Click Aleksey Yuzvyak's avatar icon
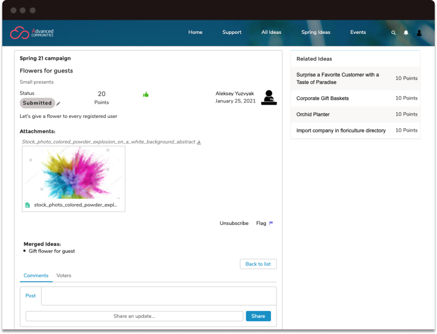 [269, 98]
